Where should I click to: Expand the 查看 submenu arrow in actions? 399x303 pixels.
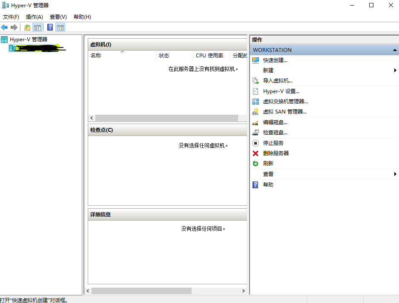pyautogui.click(x=395, y=174)
